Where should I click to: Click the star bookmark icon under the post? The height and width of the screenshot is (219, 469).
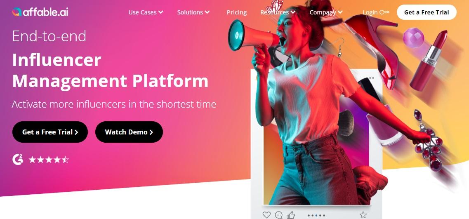(363, 214)
